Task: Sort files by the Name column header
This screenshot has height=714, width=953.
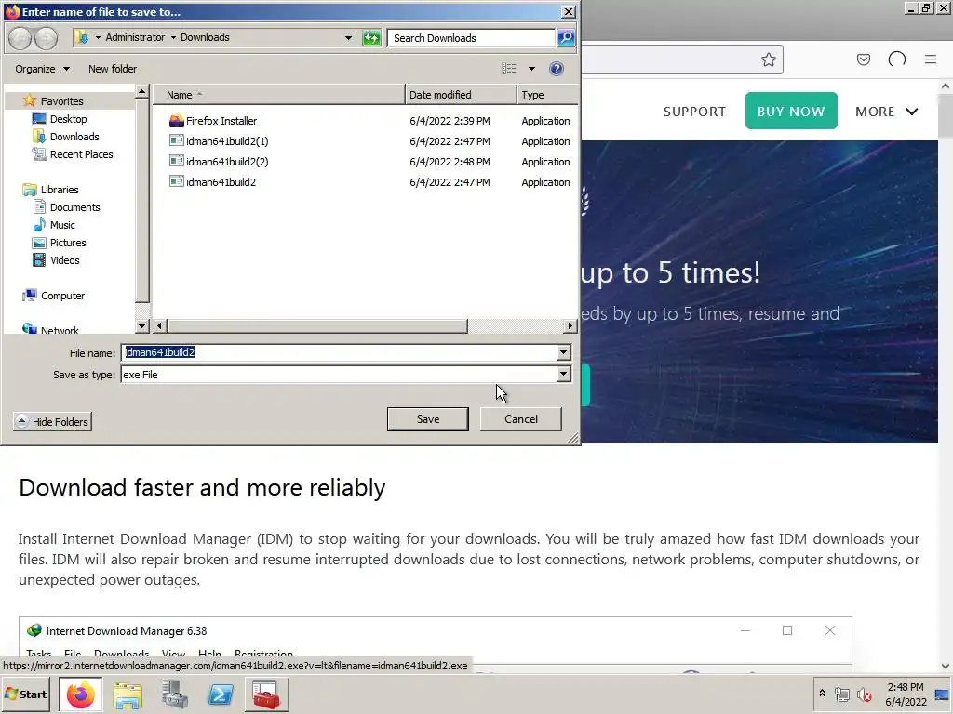Action: [279, 95]
